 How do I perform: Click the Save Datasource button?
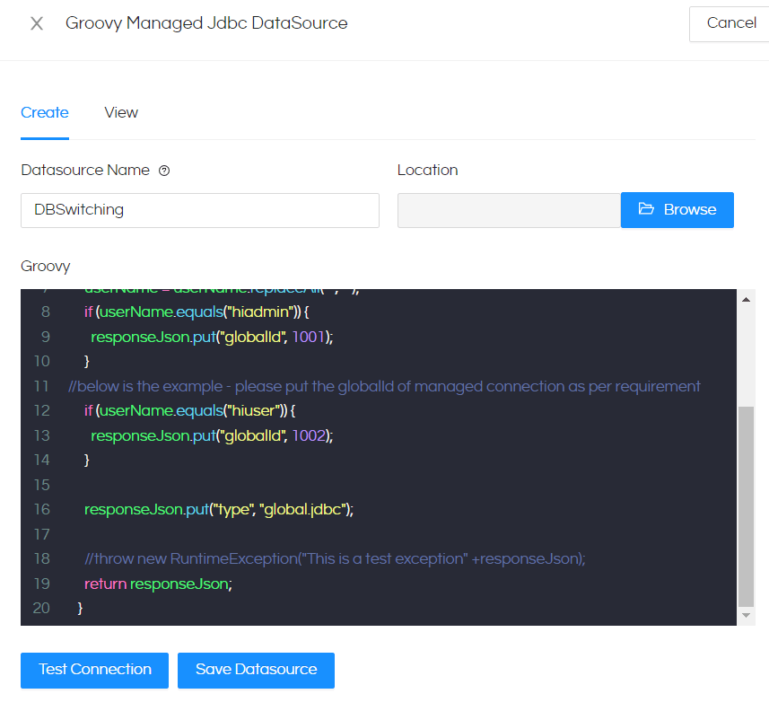[x=256, y=670]
